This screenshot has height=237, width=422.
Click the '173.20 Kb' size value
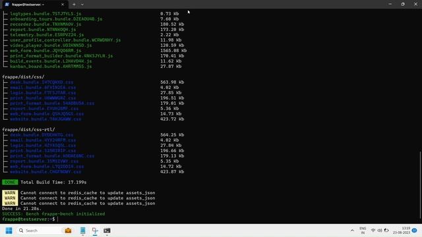point(172,30)
